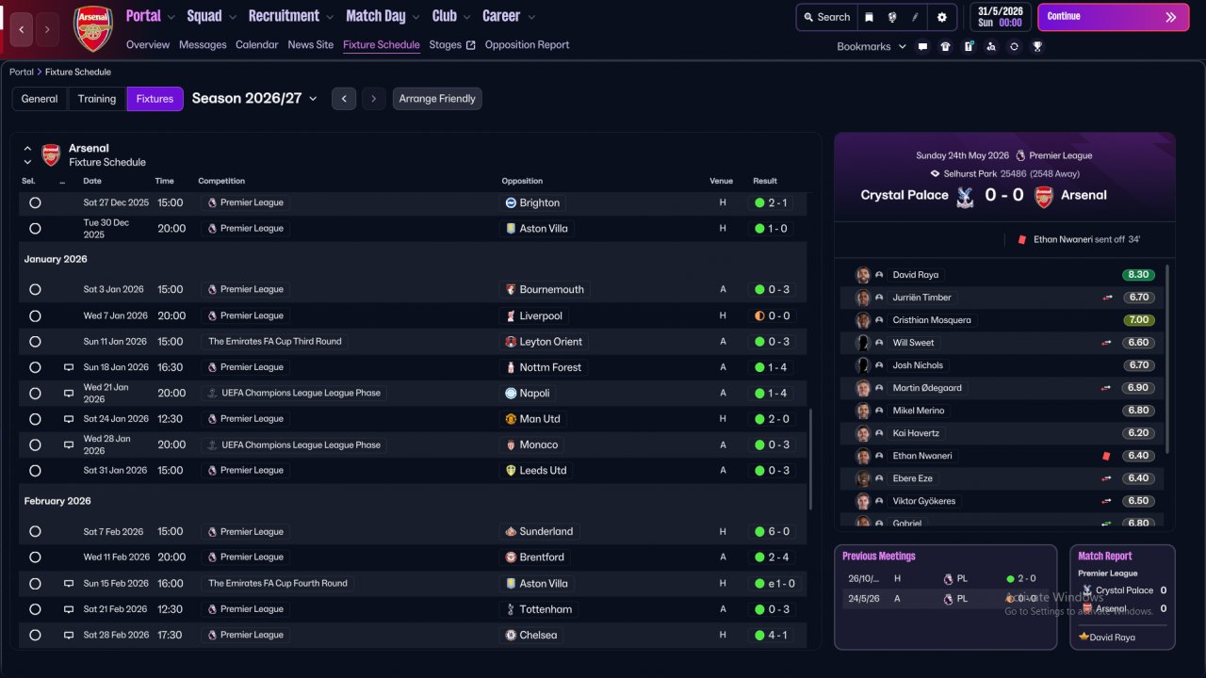1206x678 pixels.
Task: Open the Career menu dropdown
Action: (x=509, y=16)
